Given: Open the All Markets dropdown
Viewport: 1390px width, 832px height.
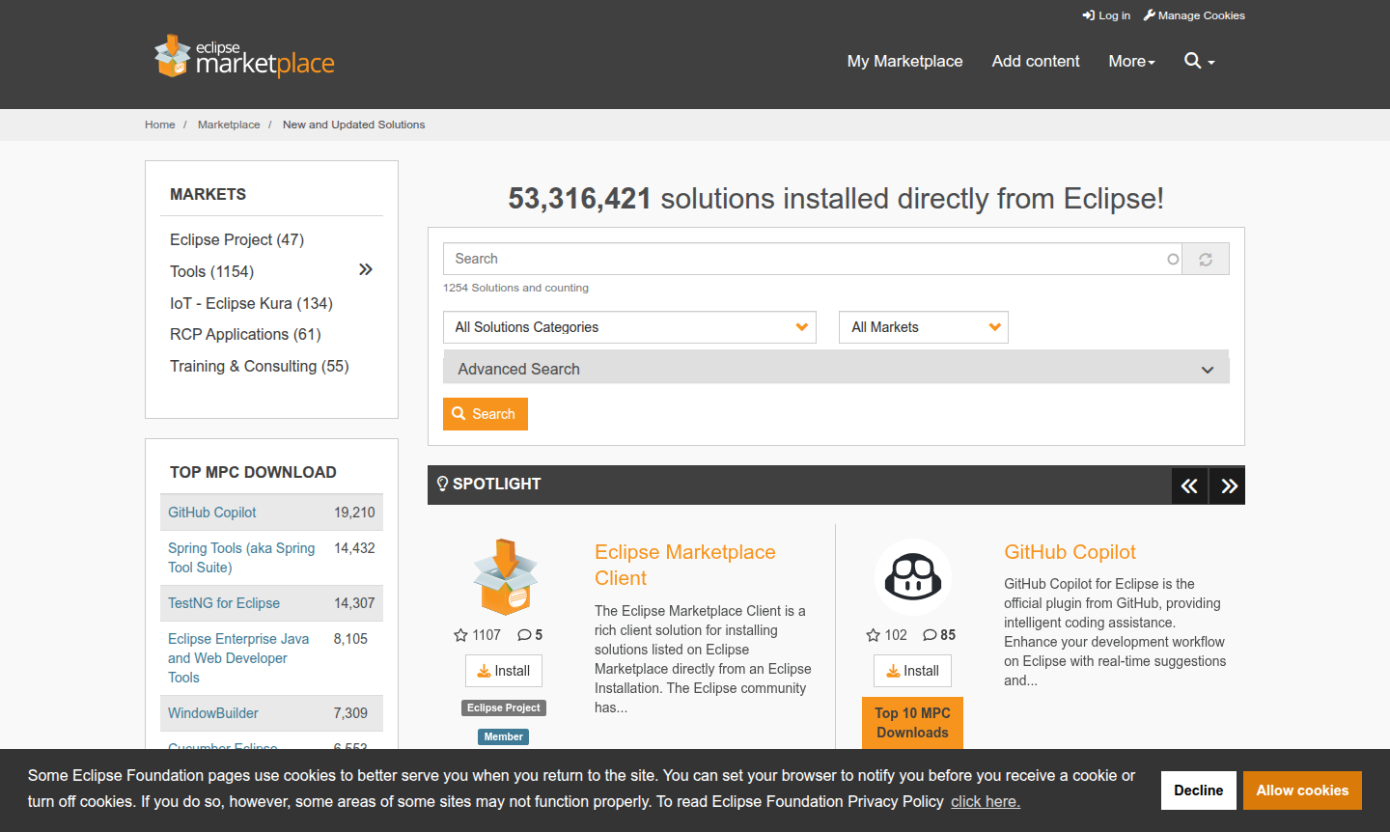Looking at the screenshot, I should (923, 327).
